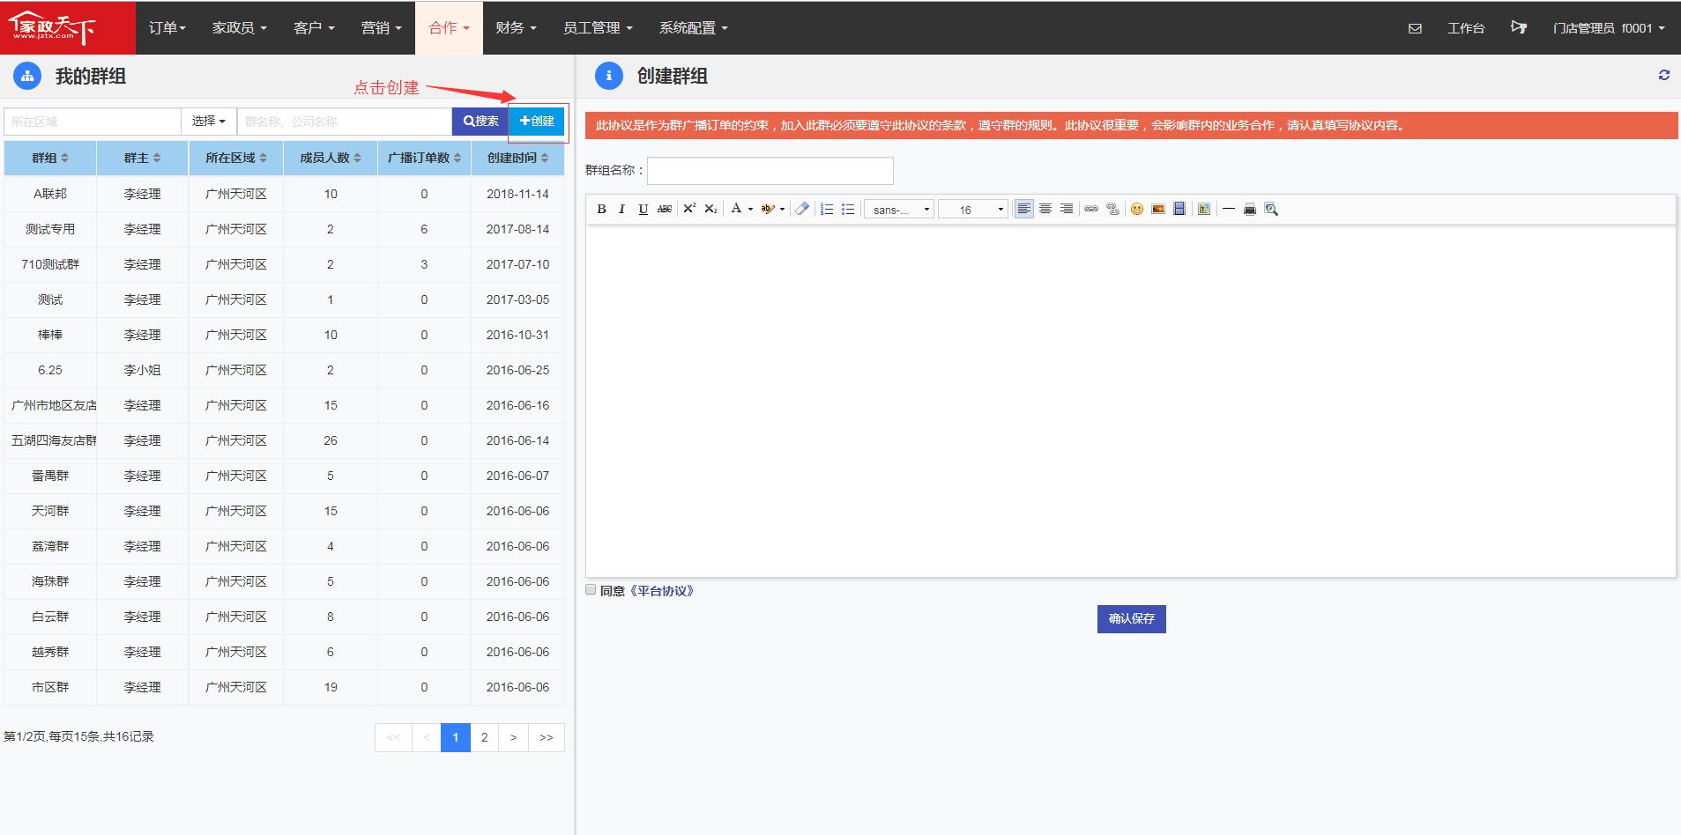The width and height of the screenshot is (1681, 835).
Task: Apply subscript formatting
Action: (x=710, y=209)
